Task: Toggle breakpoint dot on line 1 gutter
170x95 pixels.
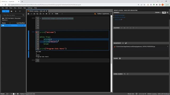Action: [36, 32]
